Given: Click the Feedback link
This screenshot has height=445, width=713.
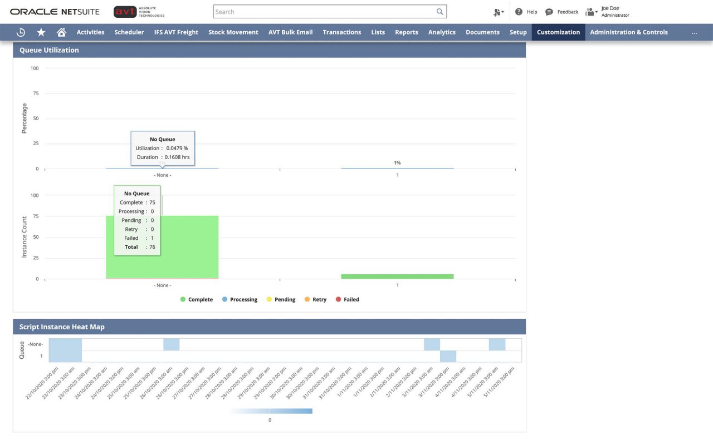Looking at the screenshot, I should [568, 12].
